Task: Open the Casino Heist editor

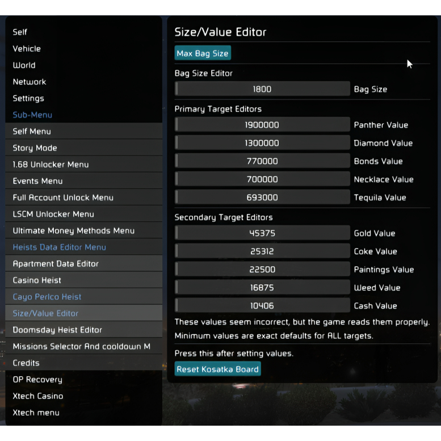Action: pyautogui.click(x=37, y=280)
